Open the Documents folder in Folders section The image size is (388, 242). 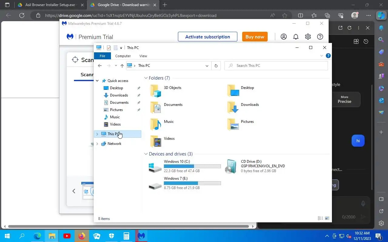click(166, 108)
